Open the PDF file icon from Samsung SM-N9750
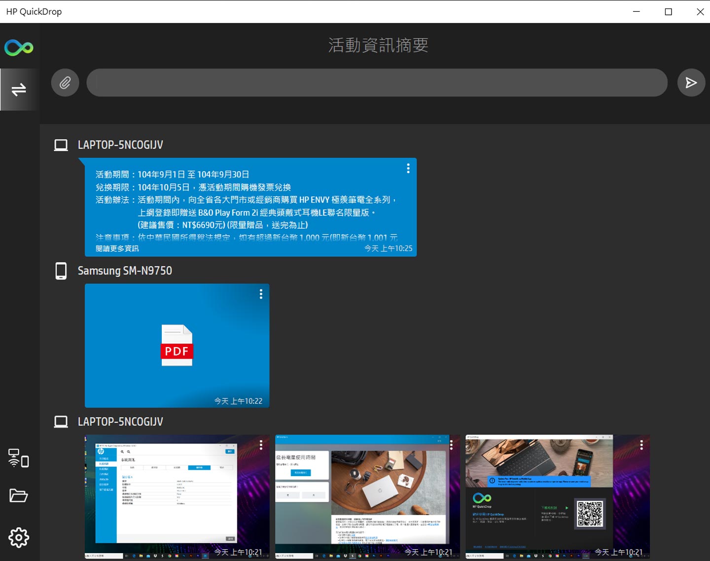The height and width of the screenshot is (561, 710). click(177, 345)
